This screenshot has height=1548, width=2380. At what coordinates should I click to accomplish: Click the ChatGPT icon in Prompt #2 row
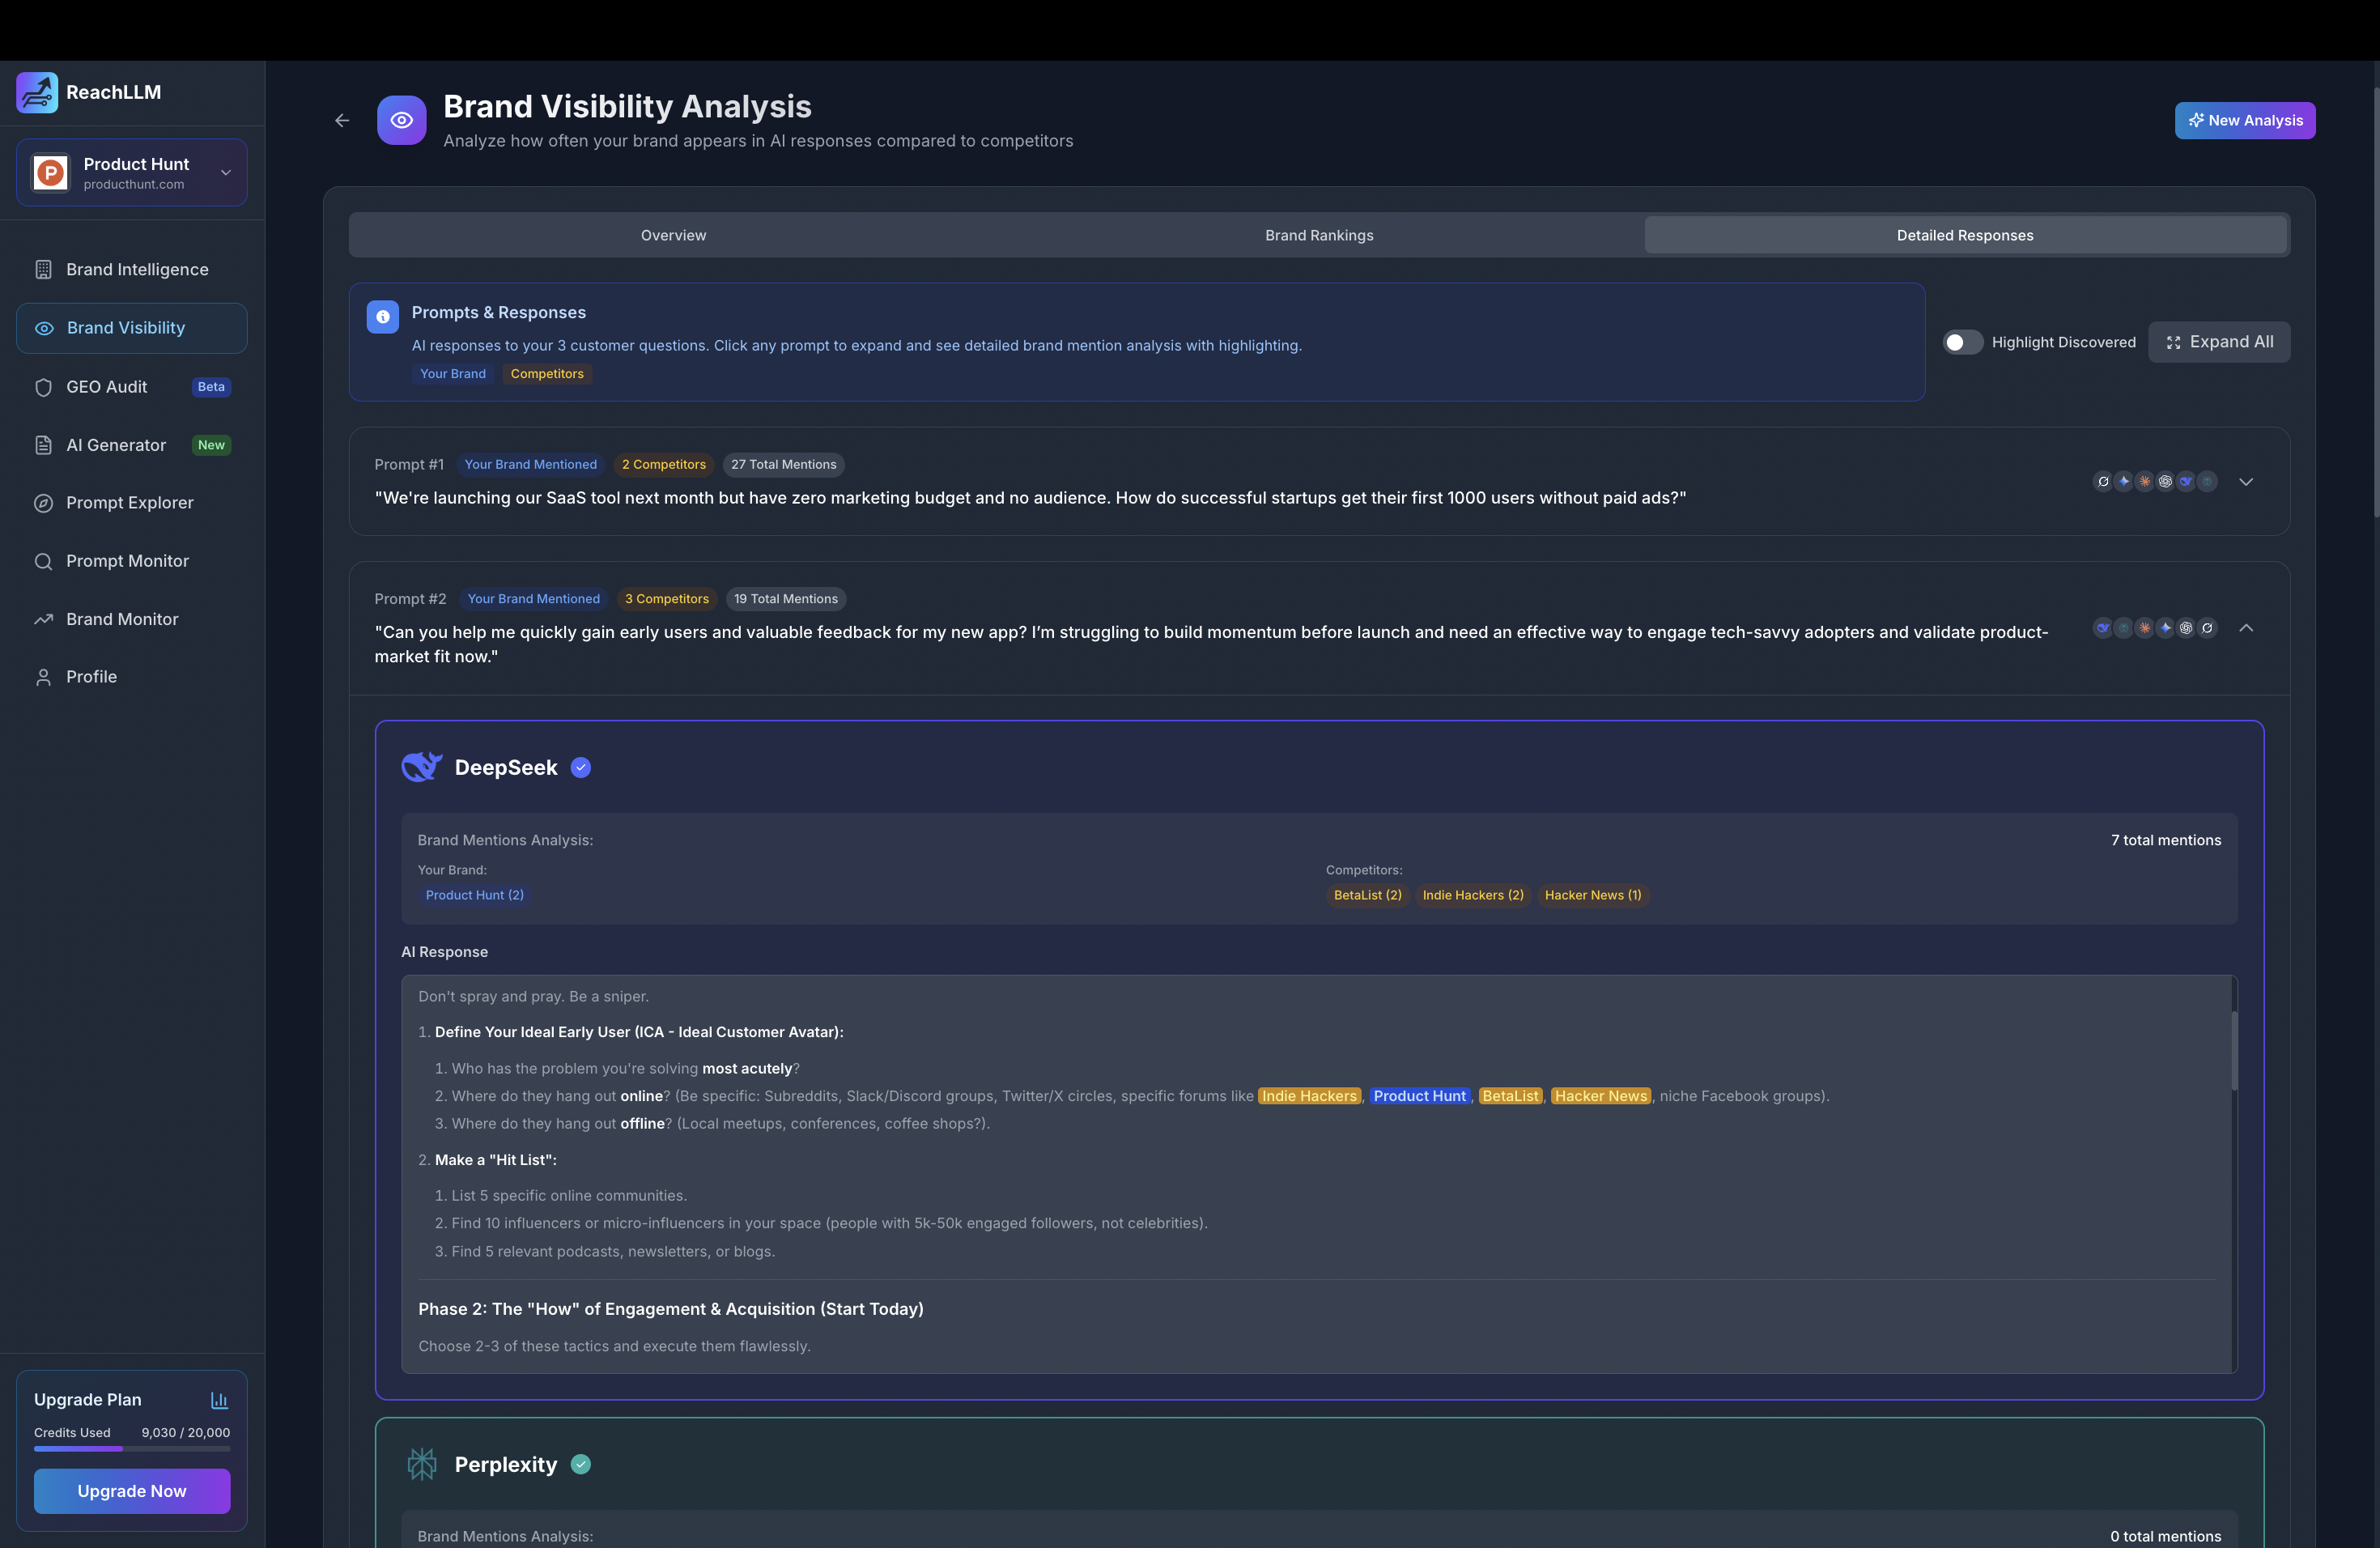(2187, 628)
